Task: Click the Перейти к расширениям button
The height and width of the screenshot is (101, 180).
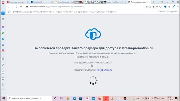Action: click(x=168, y=12)
